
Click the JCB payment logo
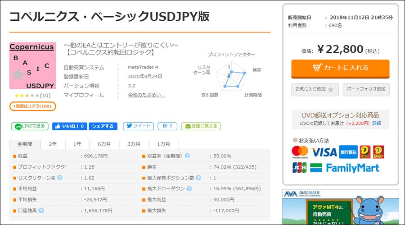click(299, 168)
